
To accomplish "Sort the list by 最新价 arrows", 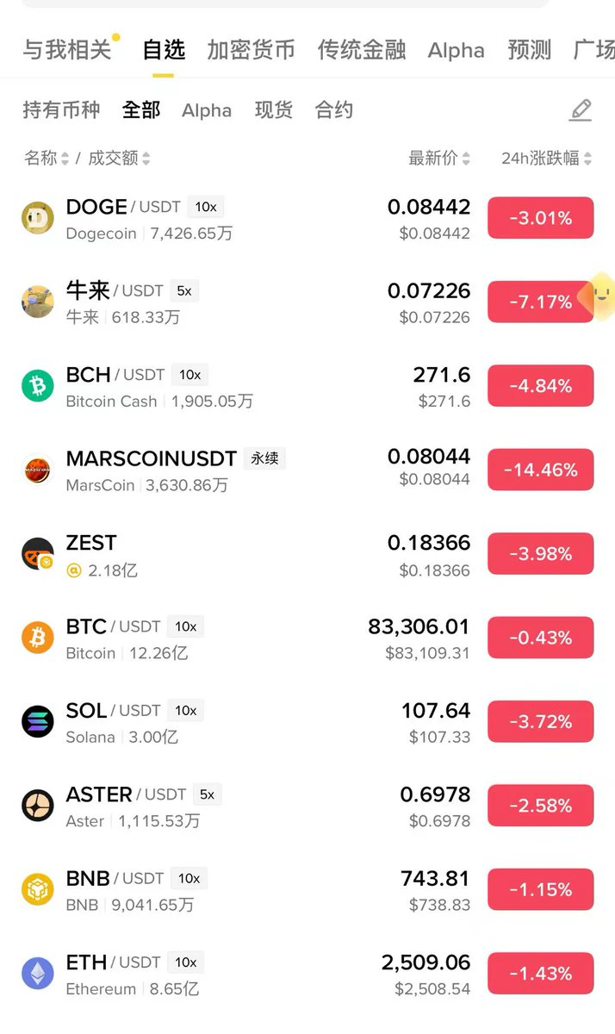I will pos(466,159).
